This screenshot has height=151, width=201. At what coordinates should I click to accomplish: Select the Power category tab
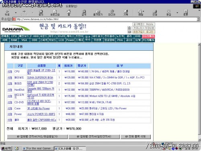coord(70,40)
